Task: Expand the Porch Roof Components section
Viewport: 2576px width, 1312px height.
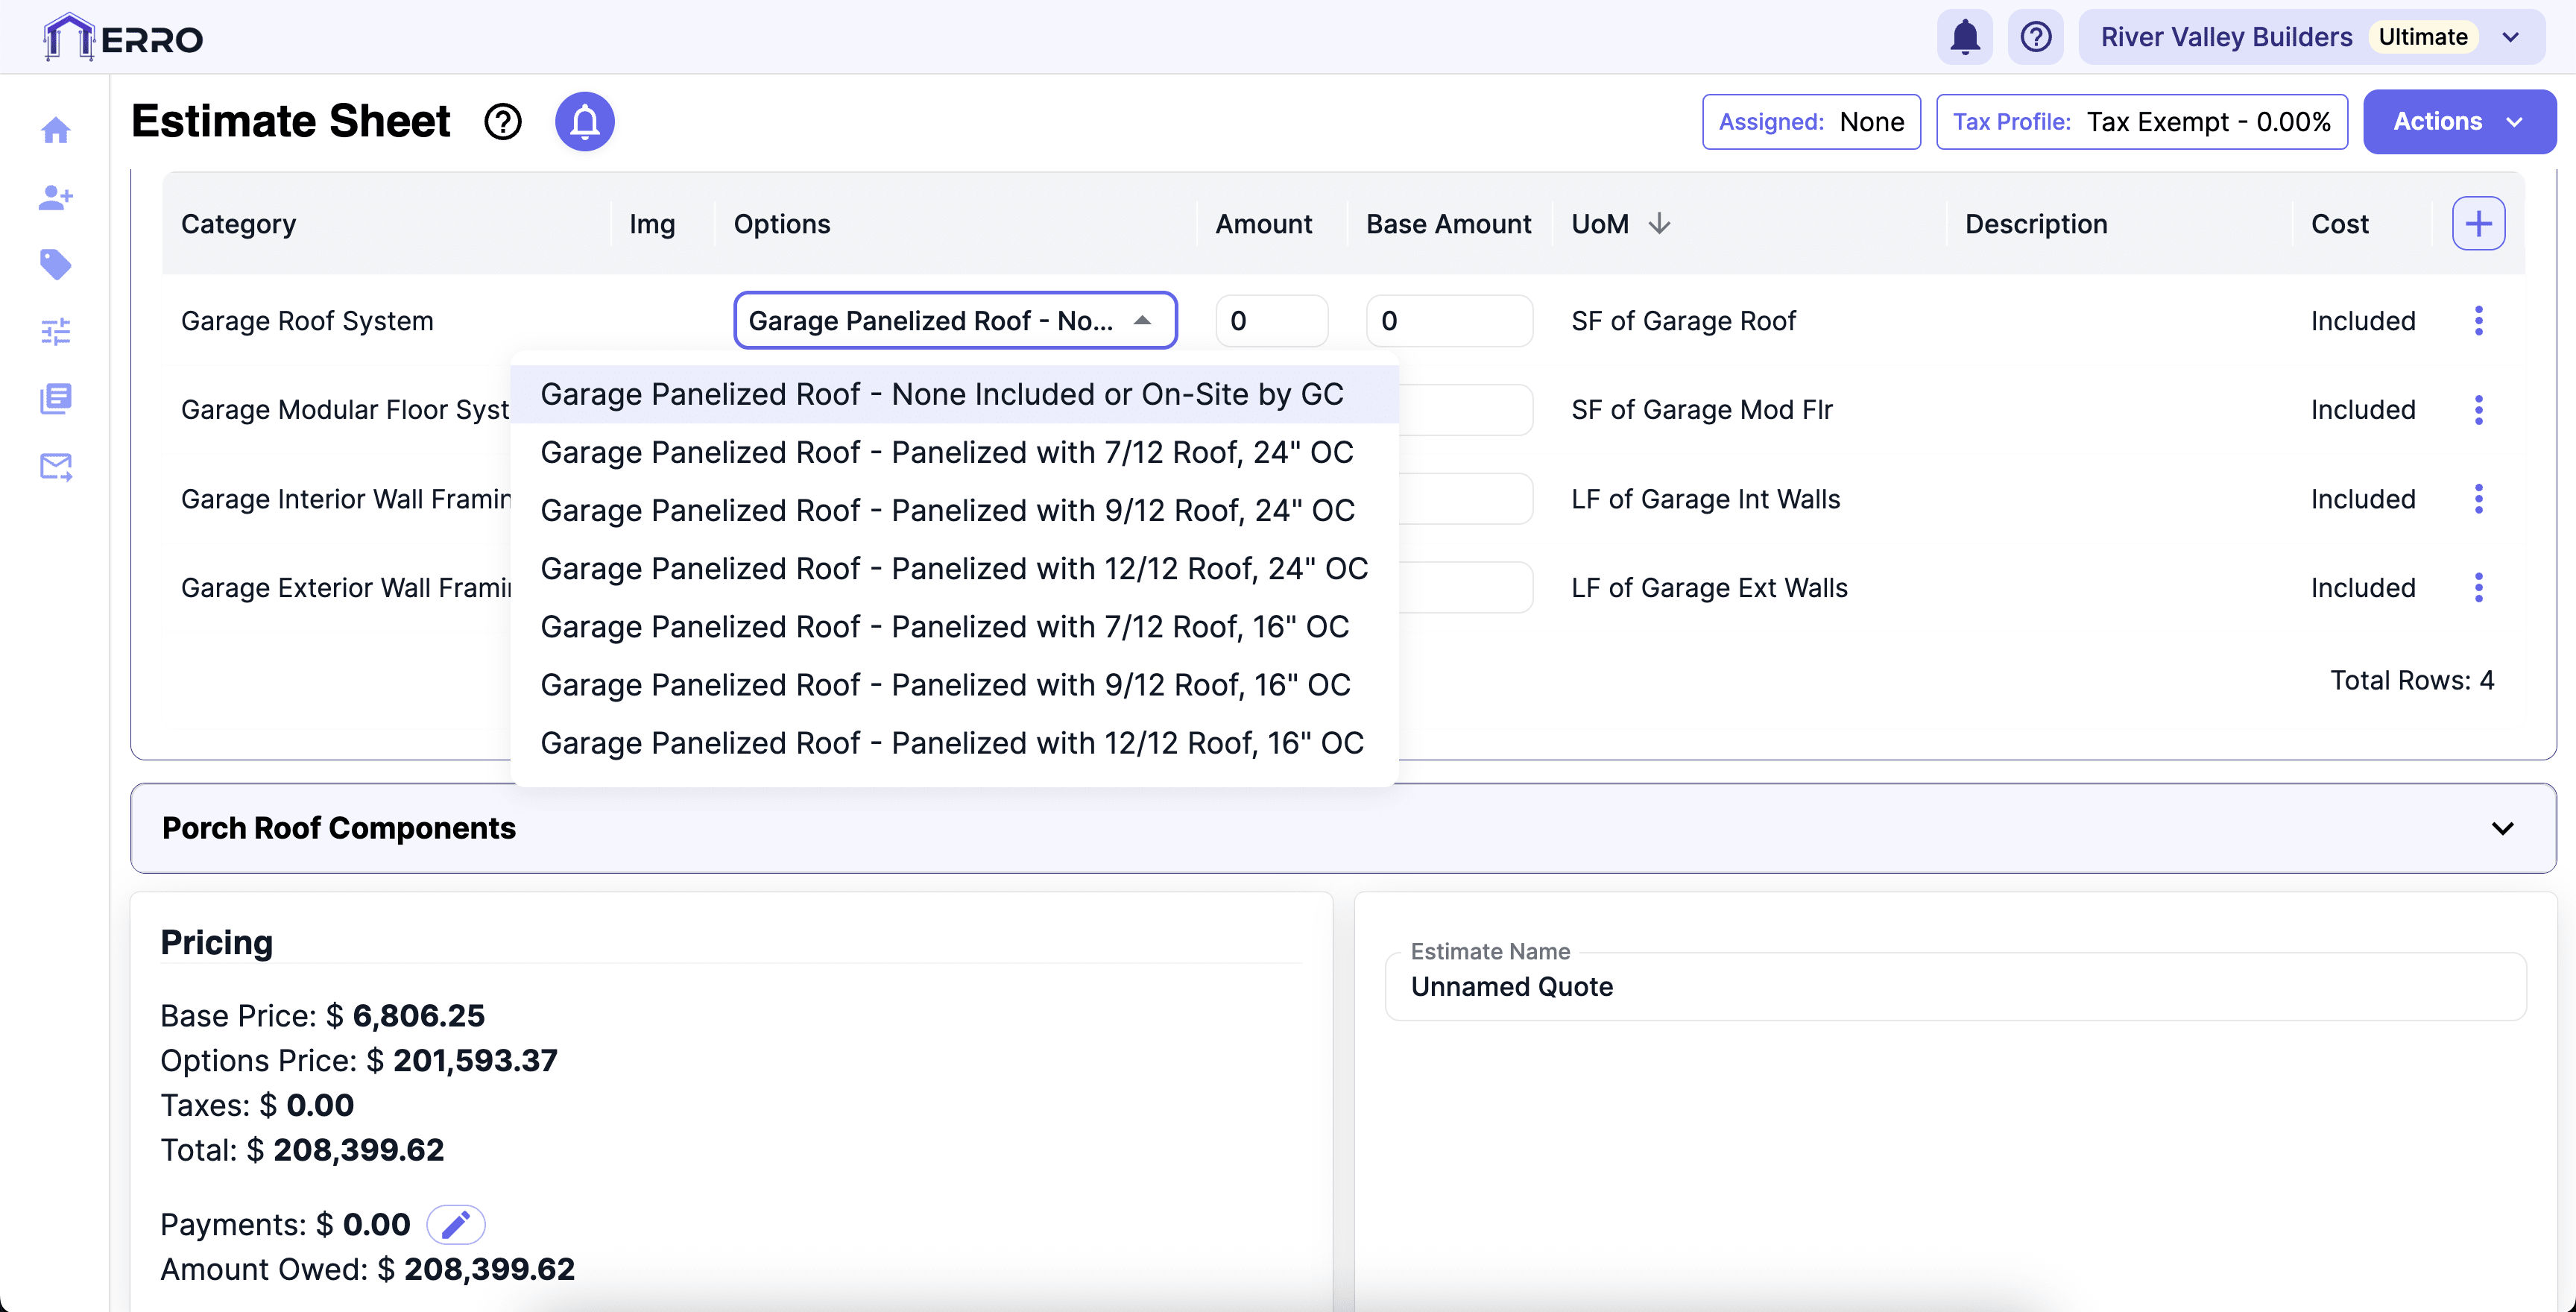Action: [2503, 828]
